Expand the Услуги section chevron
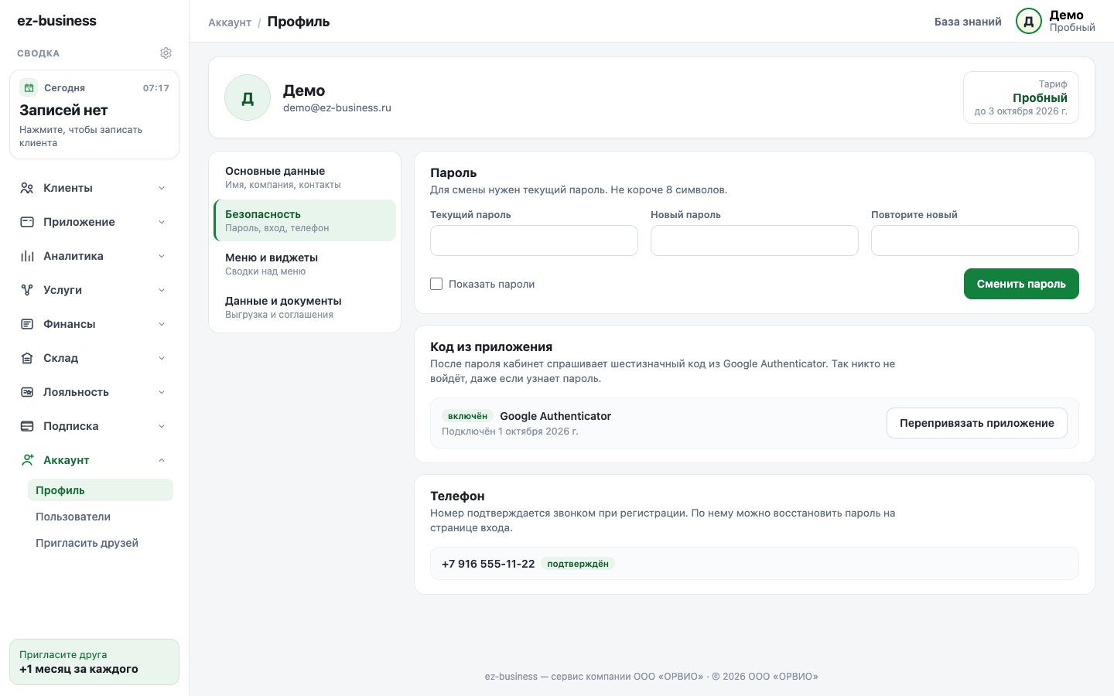 (x=162, y=290)
